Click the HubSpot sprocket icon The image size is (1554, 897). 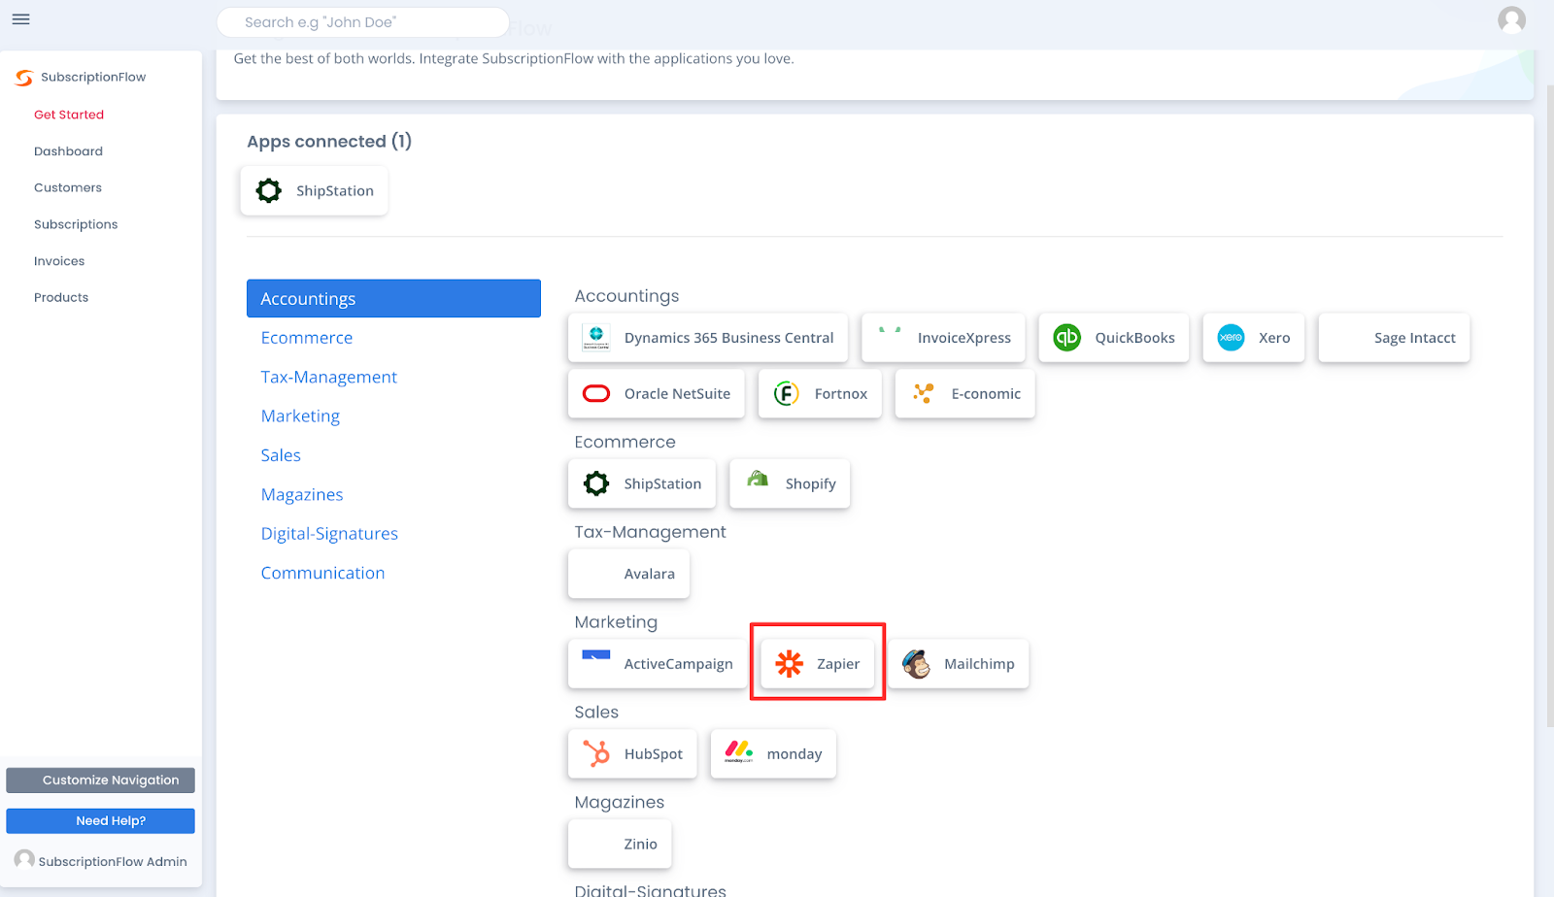pyautogui.click(x=596, y=753)
